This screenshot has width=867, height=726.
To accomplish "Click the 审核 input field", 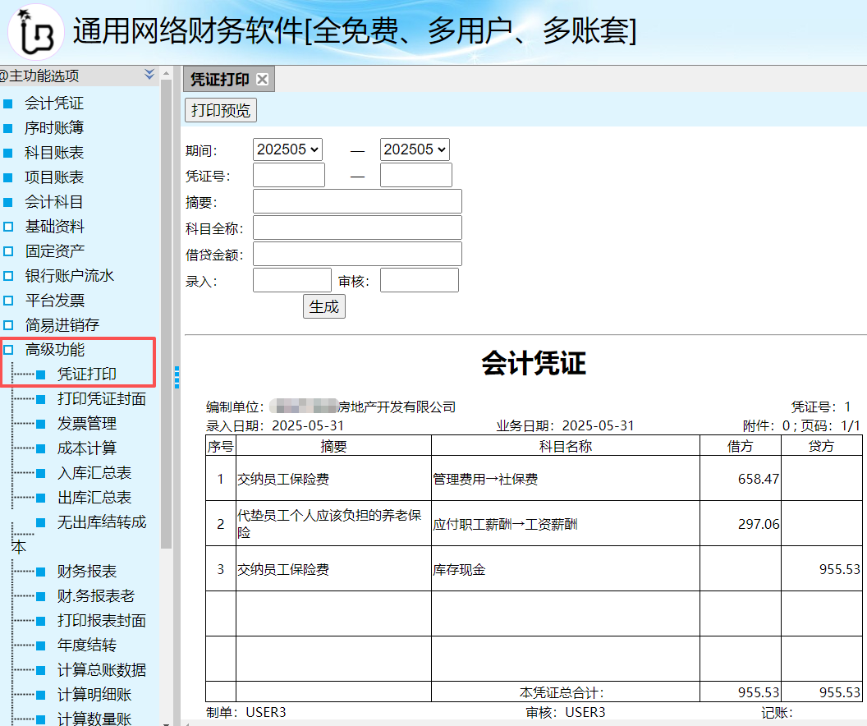I will click(x=419, y=281).
